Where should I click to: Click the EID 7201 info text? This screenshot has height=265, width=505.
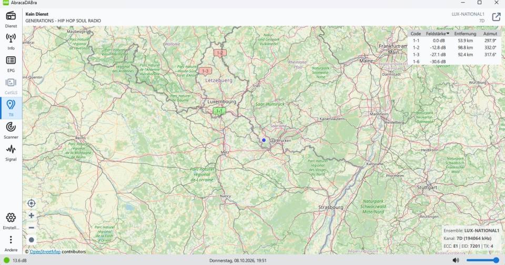pos(471,246)
